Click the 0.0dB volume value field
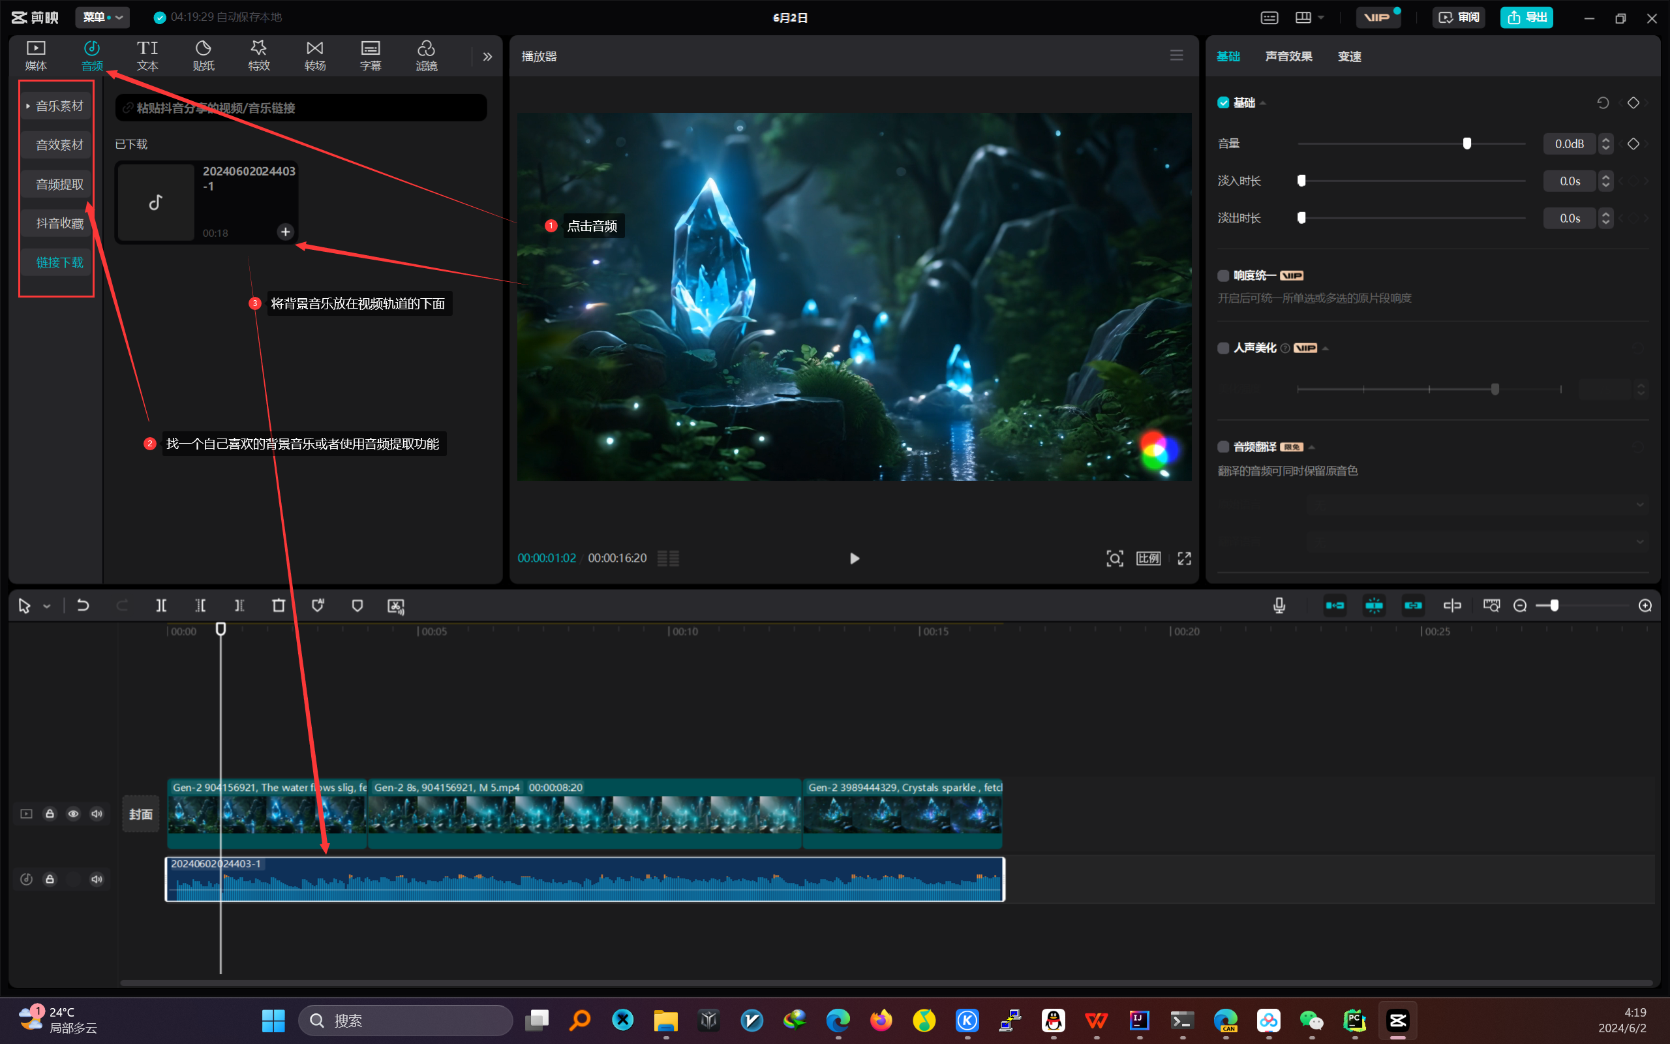 coord(1570,144)
